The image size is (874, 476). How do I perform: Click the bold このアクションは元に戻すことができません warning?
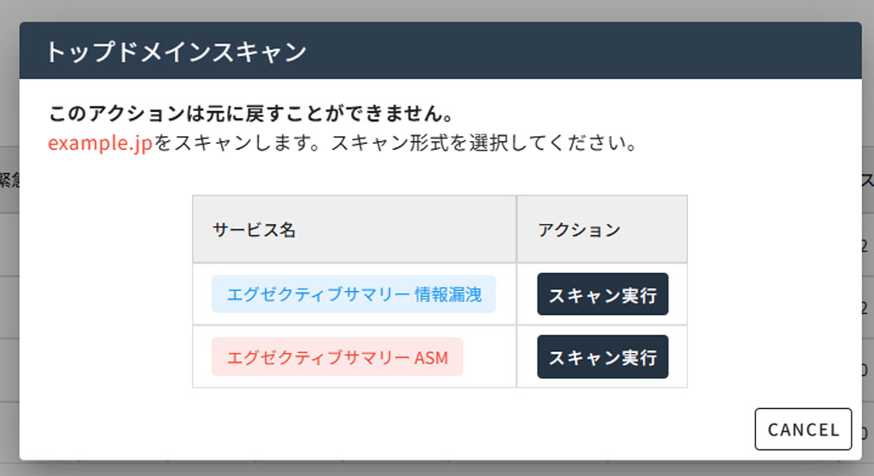point(251,114)
